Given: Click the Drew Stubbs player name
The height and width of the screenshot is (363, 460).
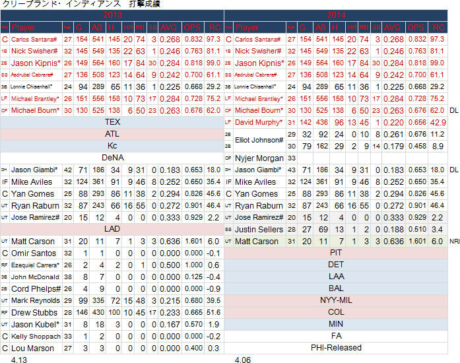Looking at the screenshot, I should point(34,313).
